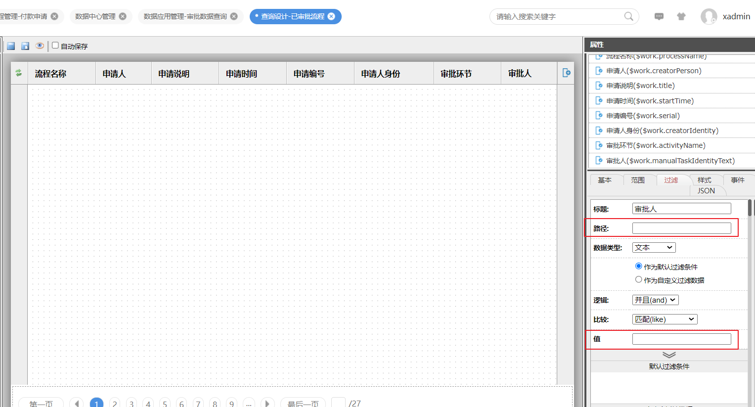The width and height of the screenshot is (755, 407).
Task: Open the 样式 properties tab
Action: (x=705, y=180)
